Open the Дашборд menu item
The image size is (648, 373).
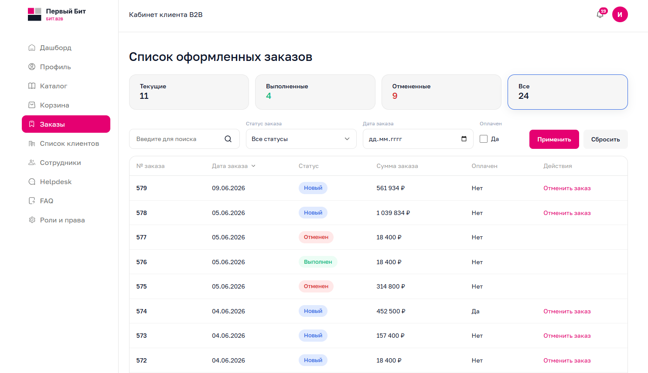66,48
